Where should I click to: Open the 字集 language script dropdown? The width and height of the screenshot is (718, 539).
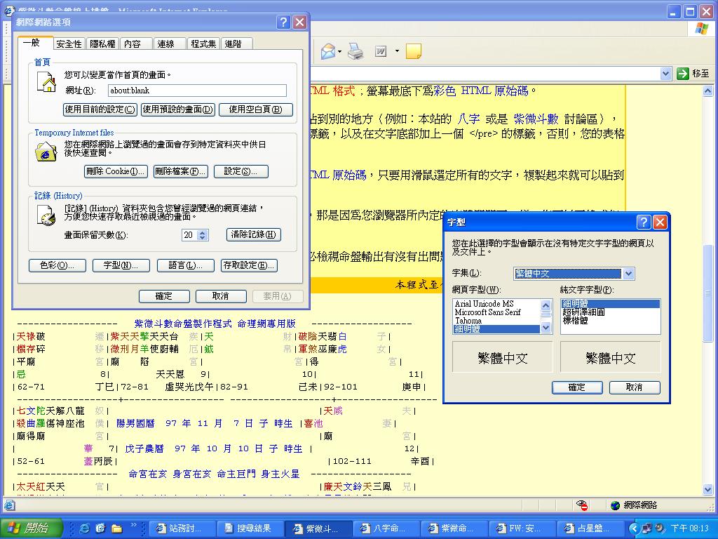click(628, 274)
